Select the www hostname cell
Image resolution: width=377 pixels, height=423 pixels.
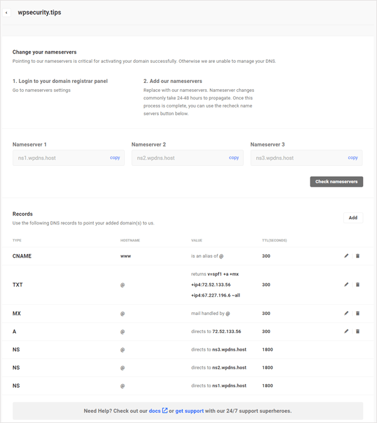point(126,256)
